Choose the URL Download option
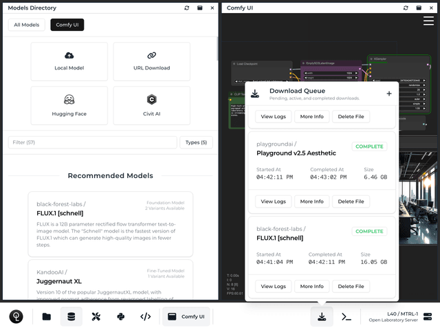 click(151, 61)
